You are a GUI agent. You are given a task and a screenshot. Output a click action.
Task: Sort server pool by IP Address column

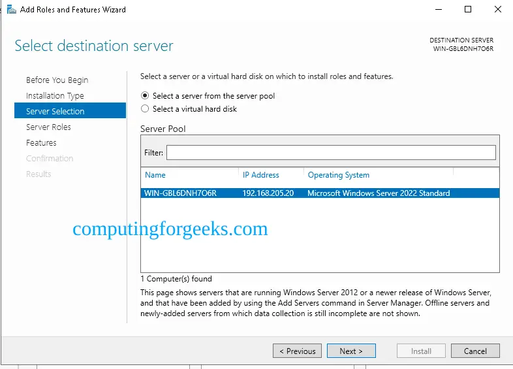point(261,175)
